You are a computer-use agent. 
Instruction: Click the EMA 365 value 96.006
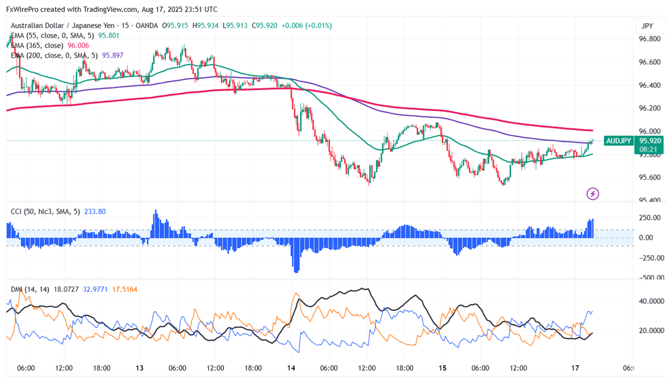click(78, 46)
